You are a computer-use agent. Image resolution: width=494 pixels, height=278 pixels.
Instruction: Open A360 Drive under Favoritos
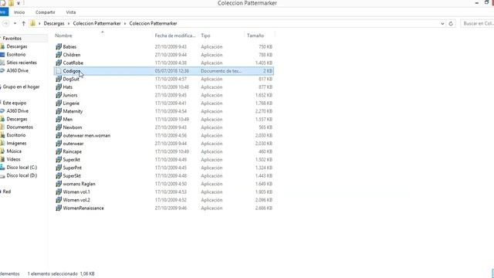pyautogui.click(x=17, y=70)
